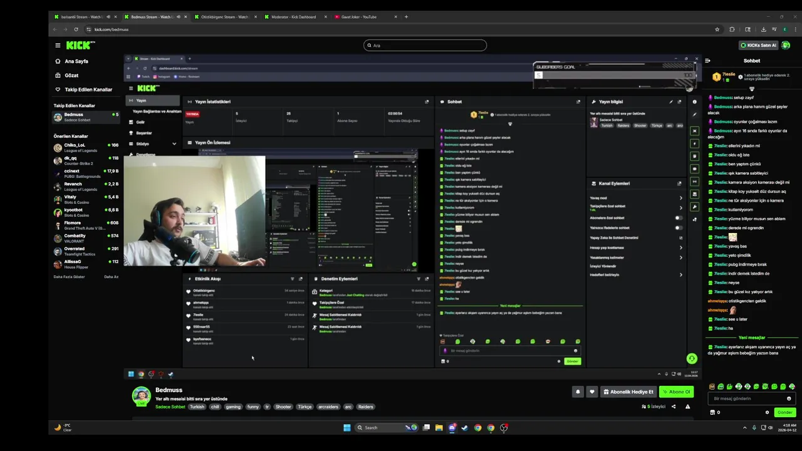Reload the kick.com page

[x=76, y=29]
